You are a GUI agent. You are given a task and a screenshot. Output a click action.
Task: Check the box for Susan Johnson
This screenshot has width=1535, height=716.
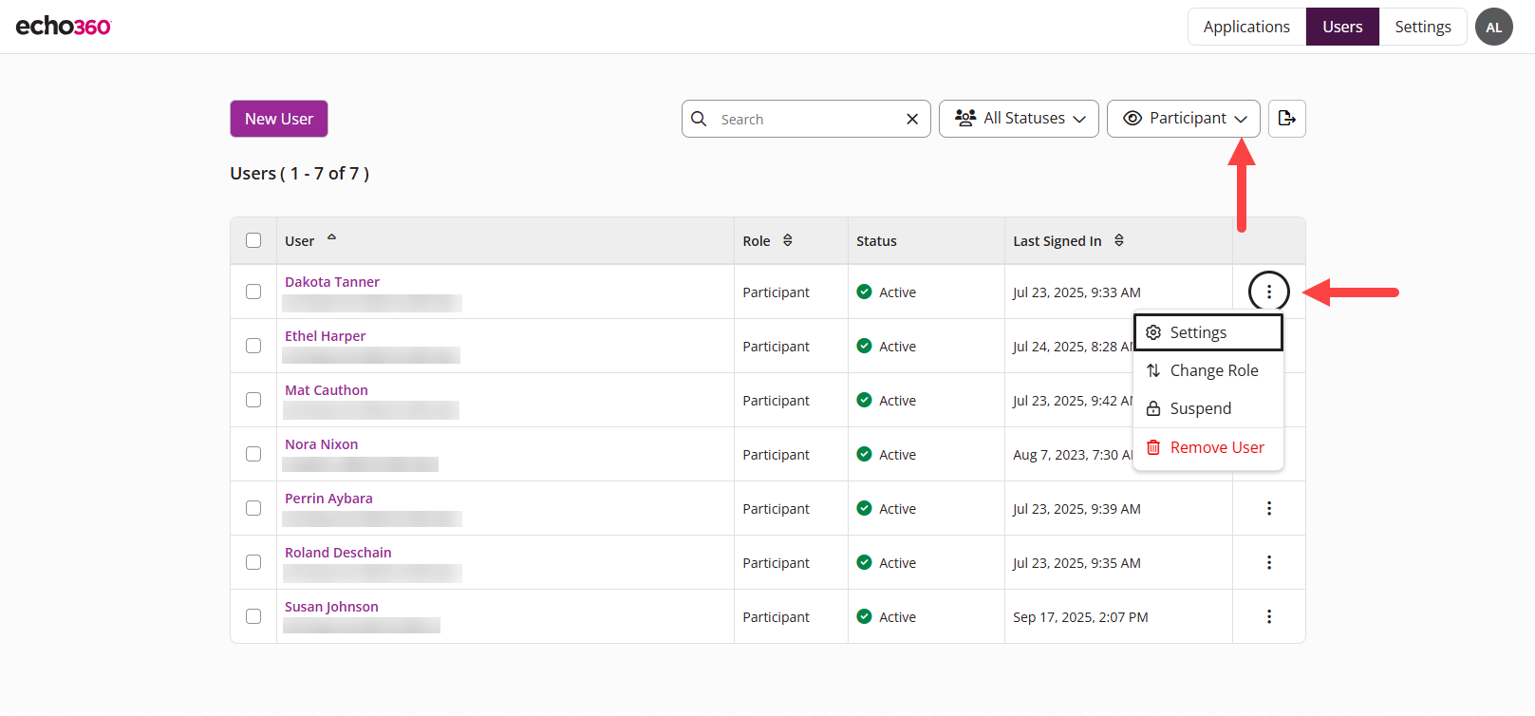253,616
